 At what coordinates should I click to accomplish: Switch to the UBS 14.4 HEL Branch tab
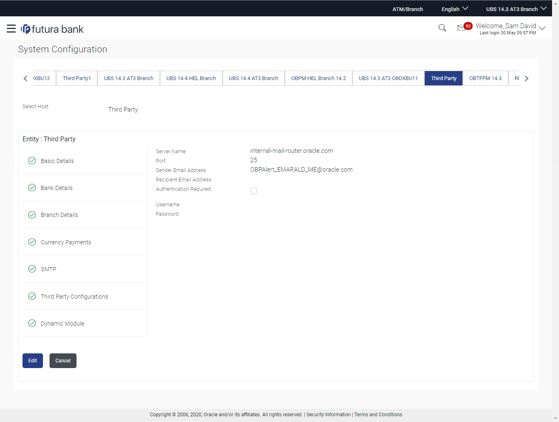click(x=191, y=78)
